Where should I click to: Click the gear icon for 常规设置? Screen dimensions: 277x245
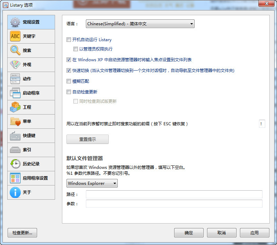tap(15, 22)
